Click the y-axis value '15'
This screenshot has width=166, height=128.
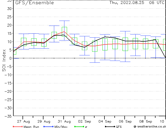(x=9, y=33)
